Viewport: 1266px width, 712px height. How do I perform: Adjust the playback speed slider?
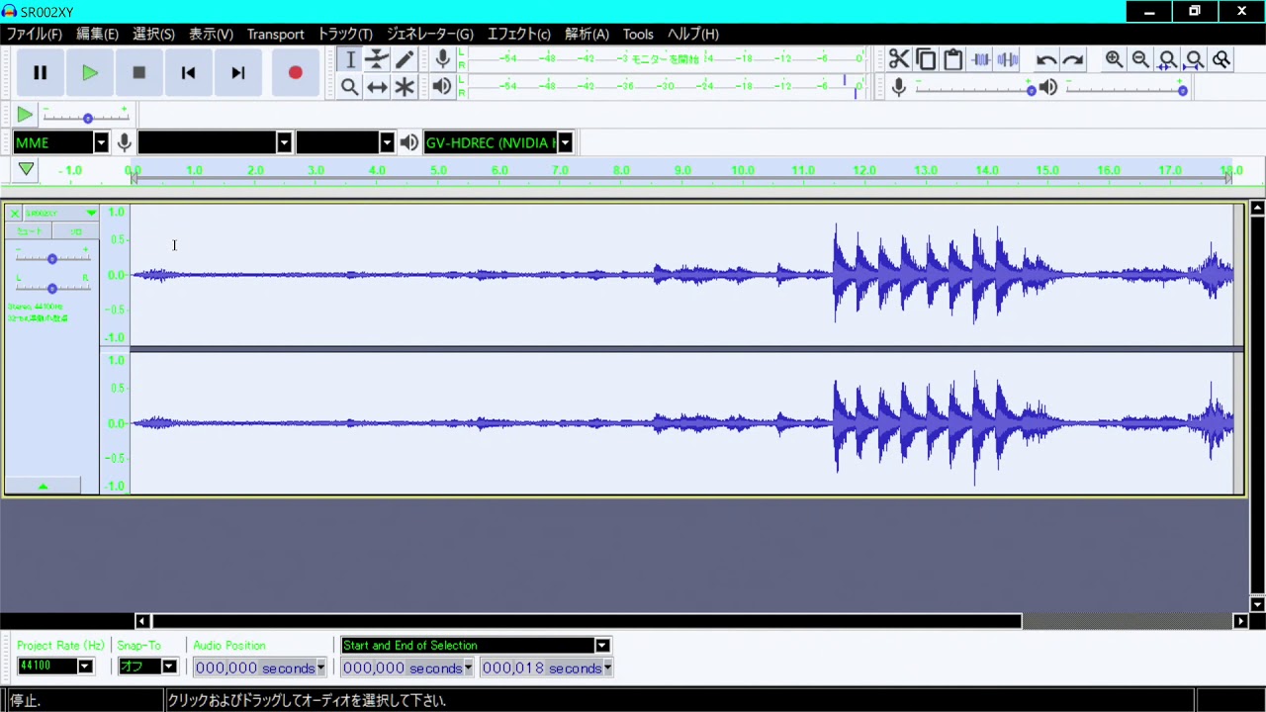click(x=87, y=118)
